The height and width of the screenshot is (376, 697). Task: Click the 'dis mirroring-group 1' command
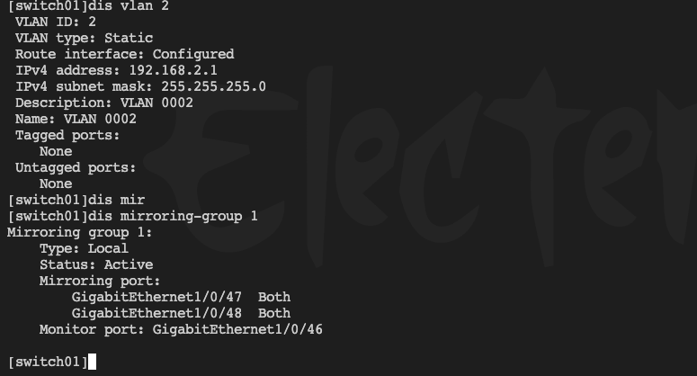click(173, 216)
